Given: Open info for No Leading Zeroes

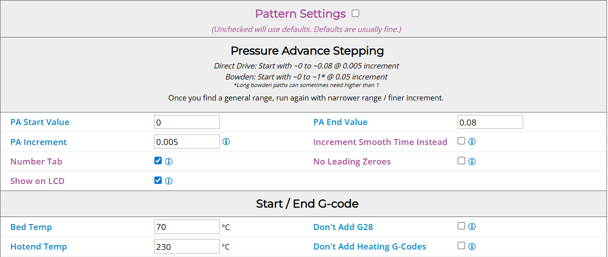Looking at the screenshot, I should pyautogui.click(x=472, y=161).
